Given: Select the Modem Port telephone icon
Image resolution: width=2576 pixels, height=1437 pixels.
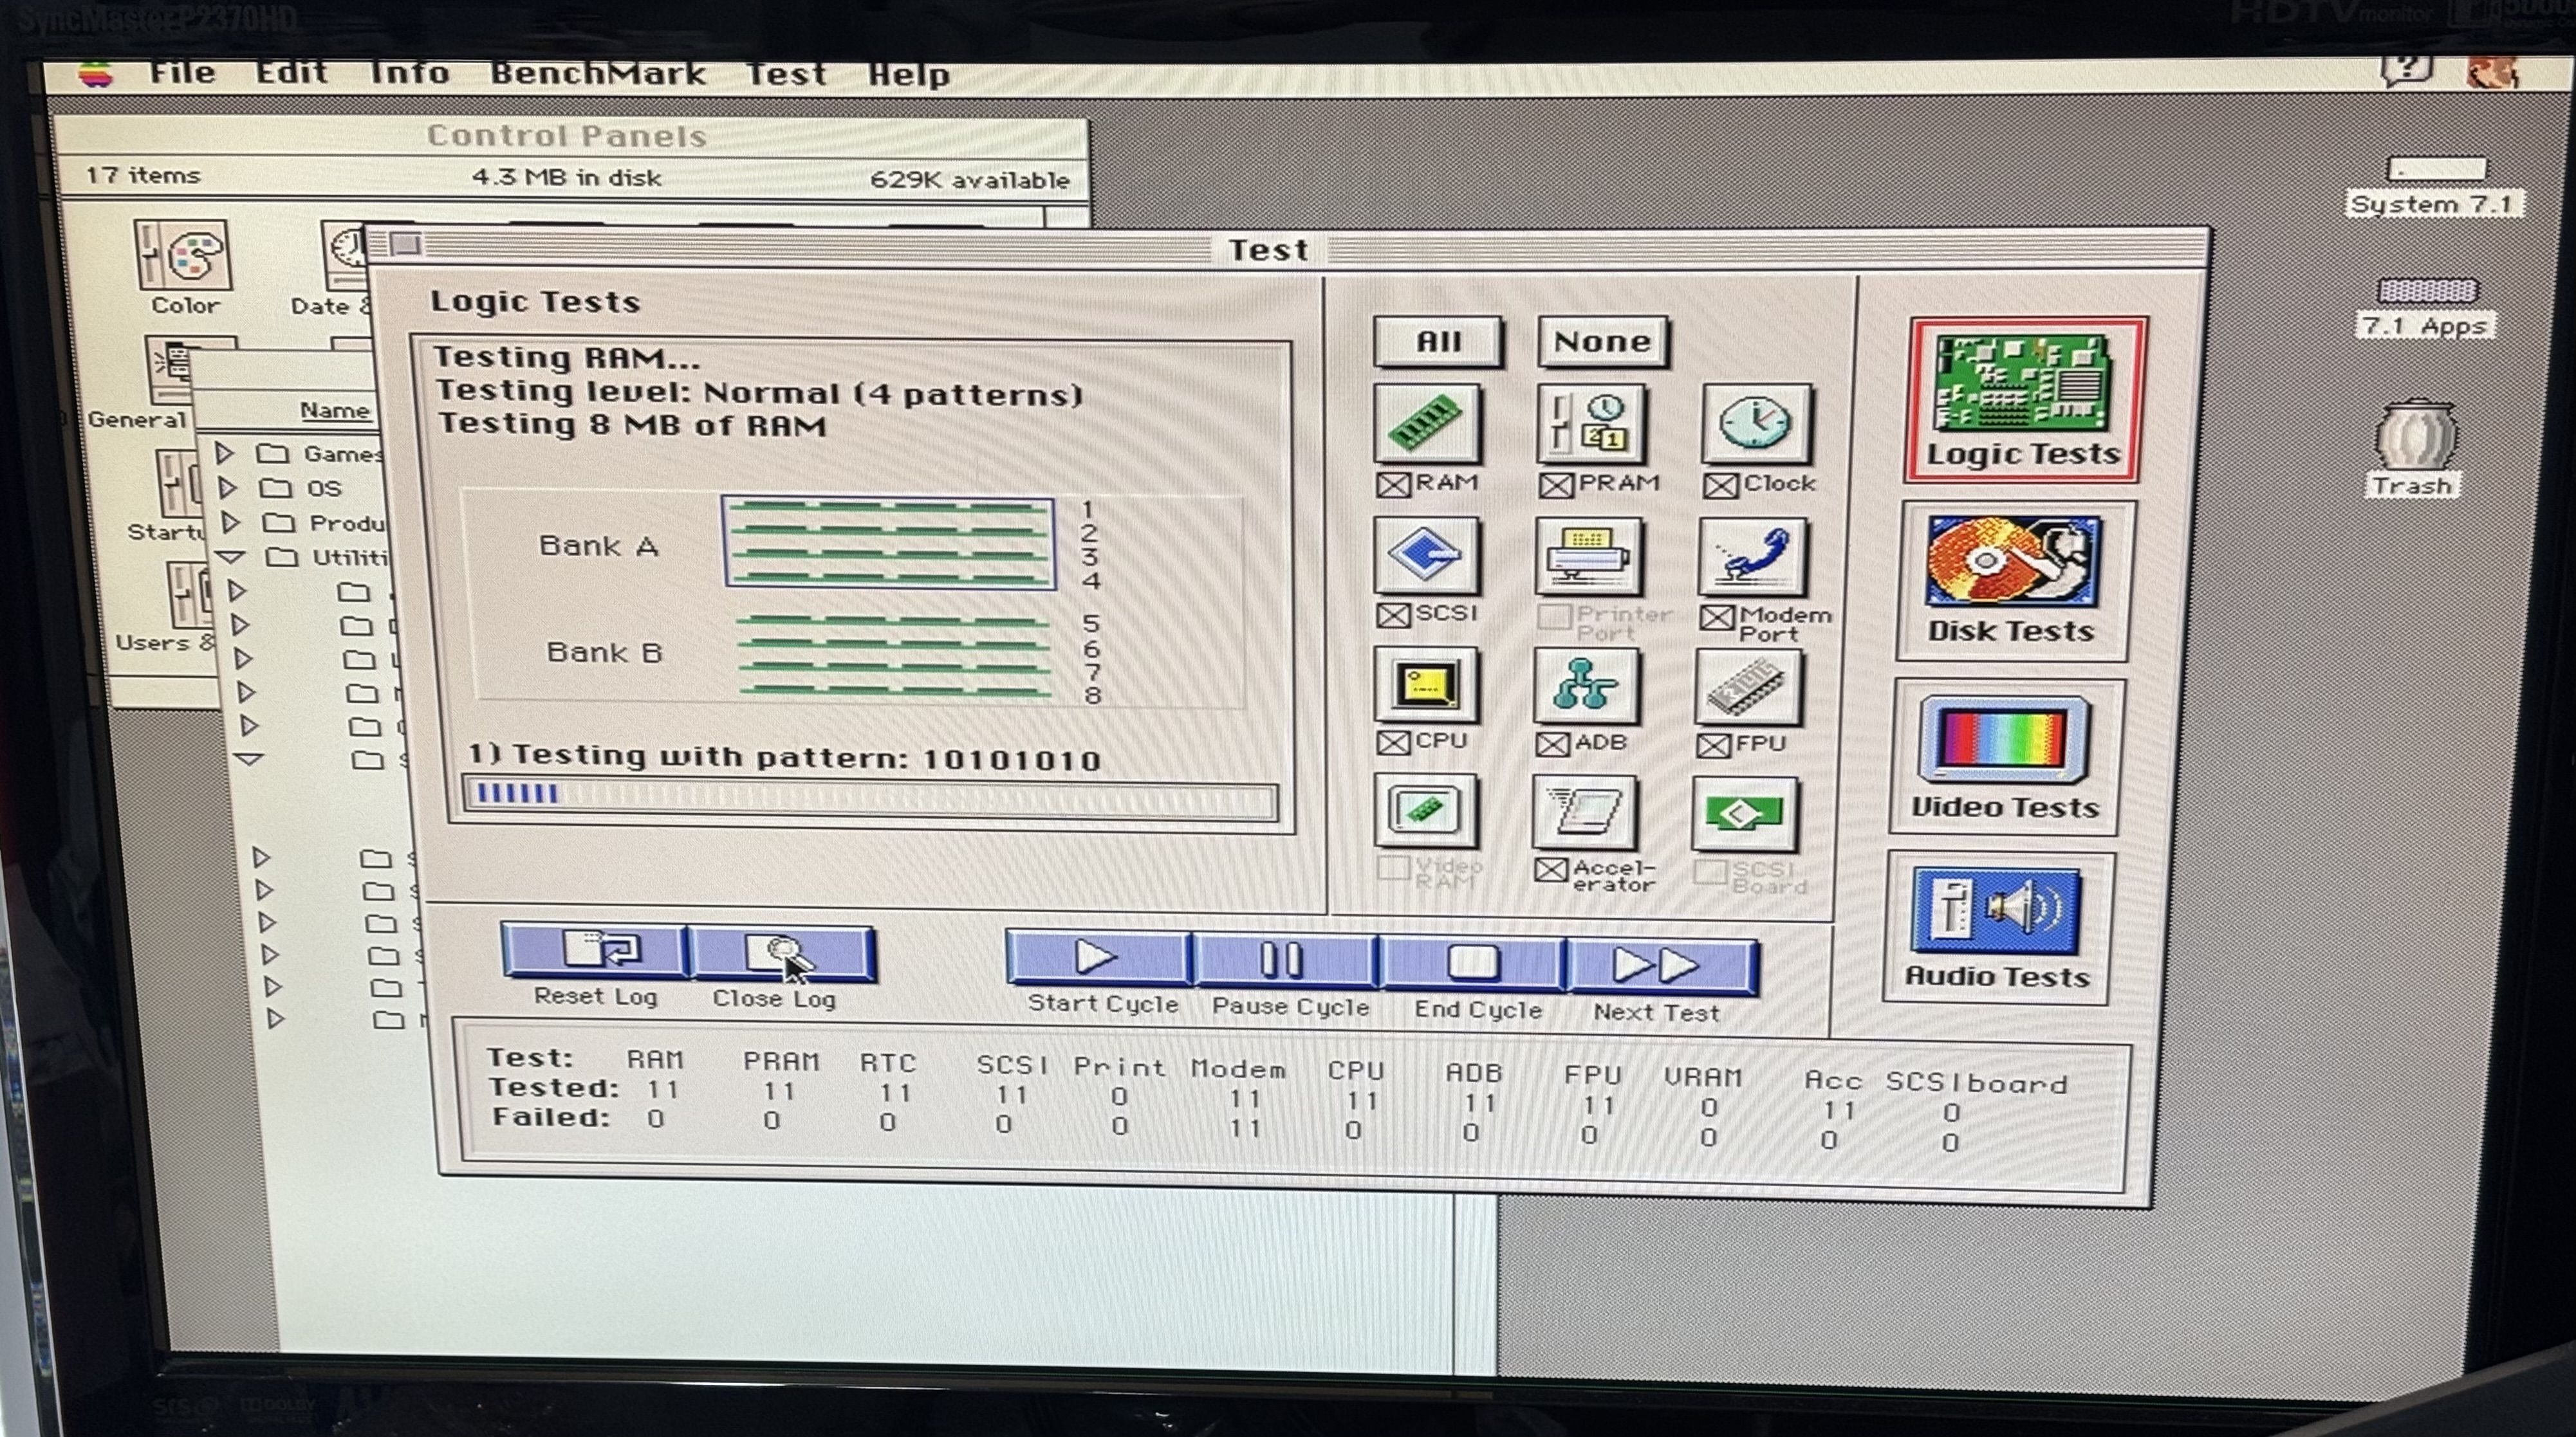Looking at the screenshot, I should click(x=1752, y=556).
